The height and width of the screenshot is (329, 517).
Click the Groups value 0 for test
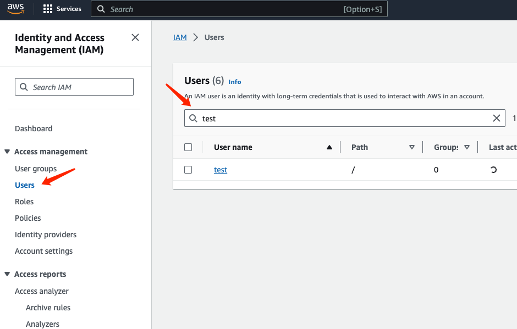coord(436,170)
